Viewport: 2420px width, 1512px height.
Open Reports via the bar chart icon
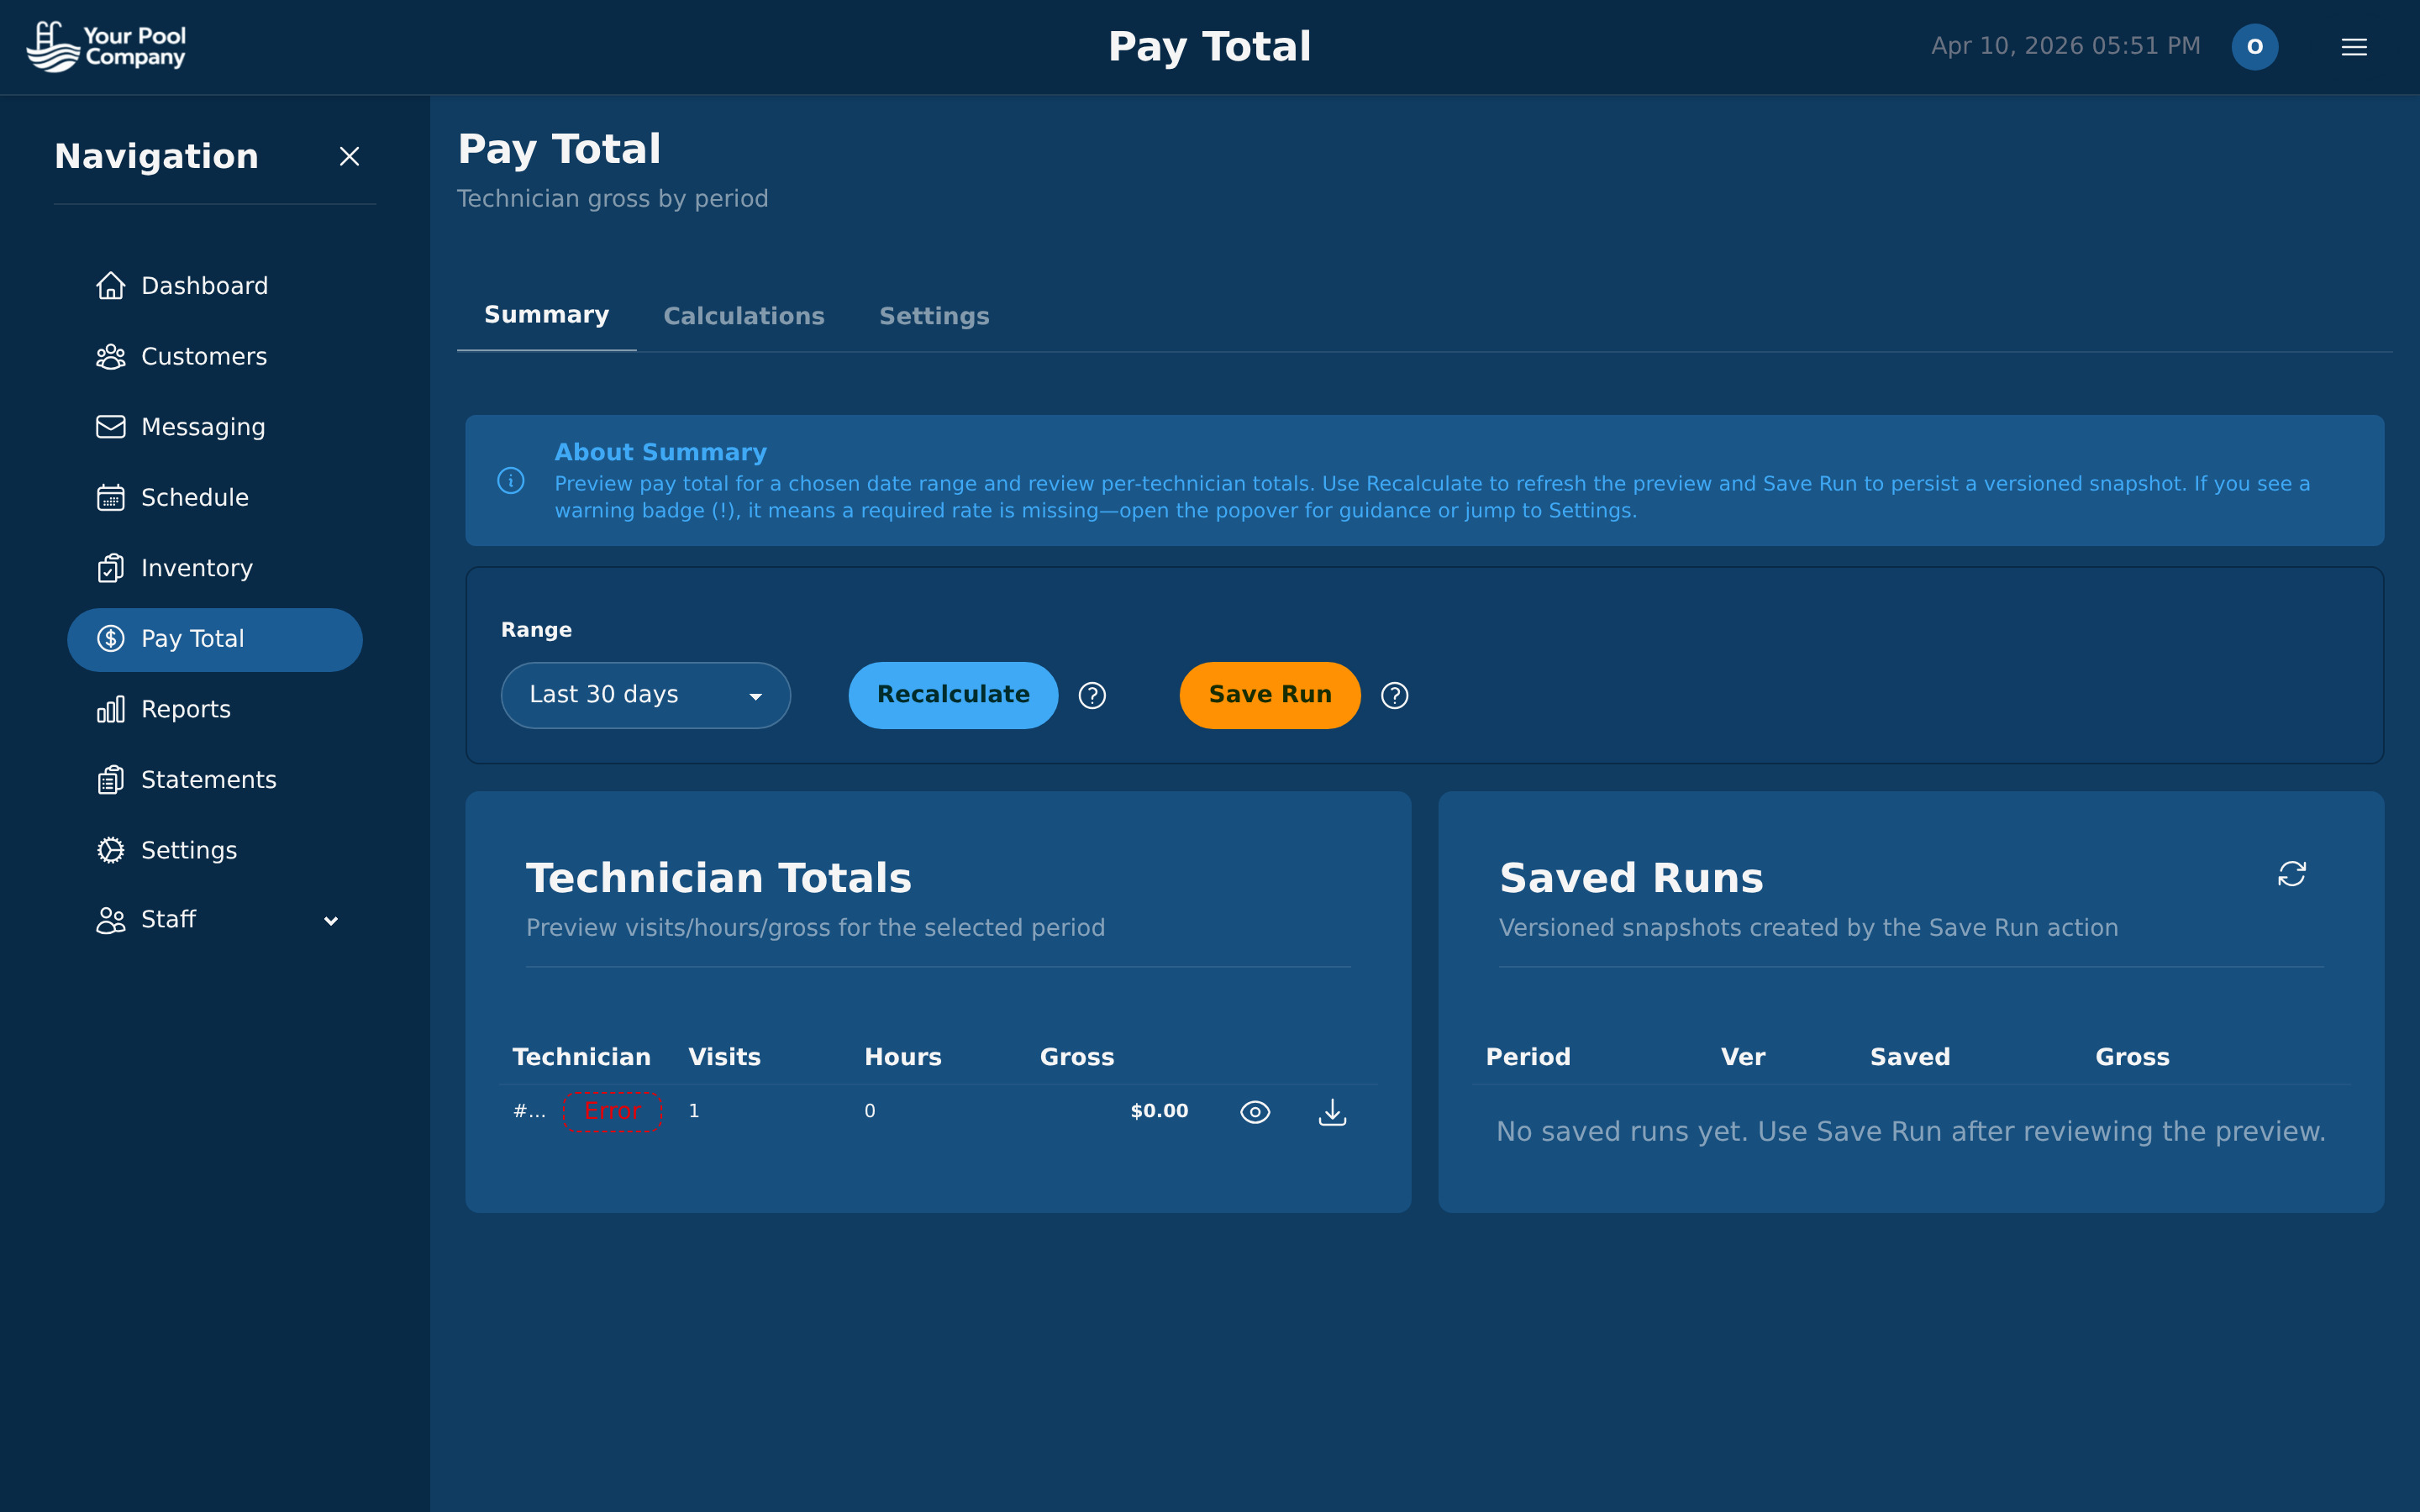(x=111, y=709)
